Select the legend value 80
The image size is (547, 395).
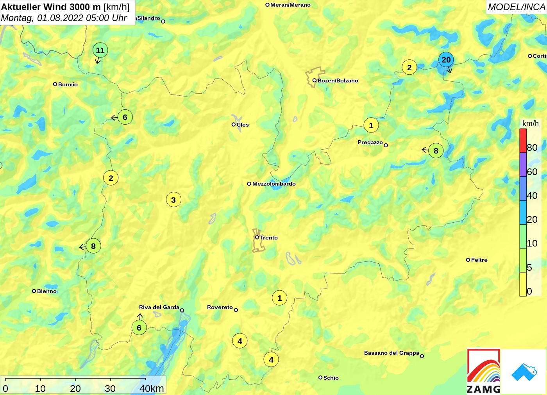532,148
